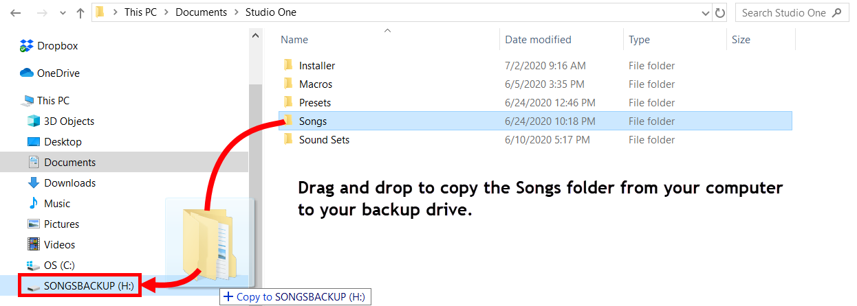This screenshot has width=857, height=306.
Task: Expand the Documents breadcrumb chevron
Action: pos(237,13)
